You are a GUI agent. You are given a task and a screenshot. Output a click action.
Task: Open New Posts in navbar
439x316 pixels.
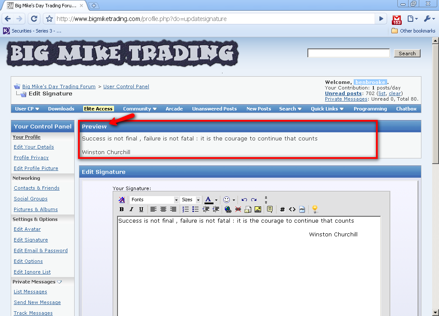tap(259, 109)
